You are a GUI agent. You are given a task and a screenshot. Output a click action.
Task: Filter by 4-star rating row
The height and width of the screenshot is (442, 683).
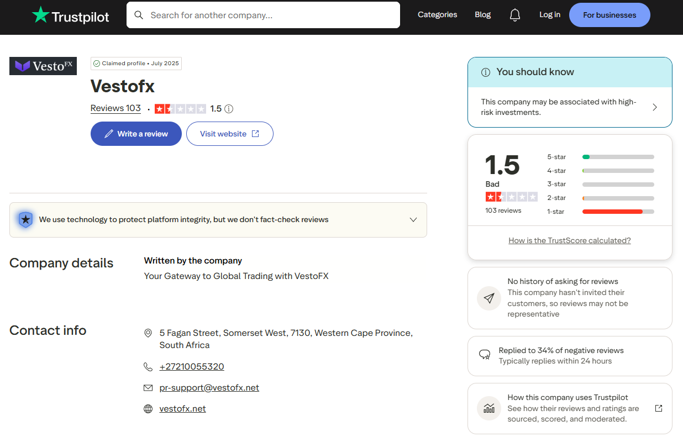point(601,171)
